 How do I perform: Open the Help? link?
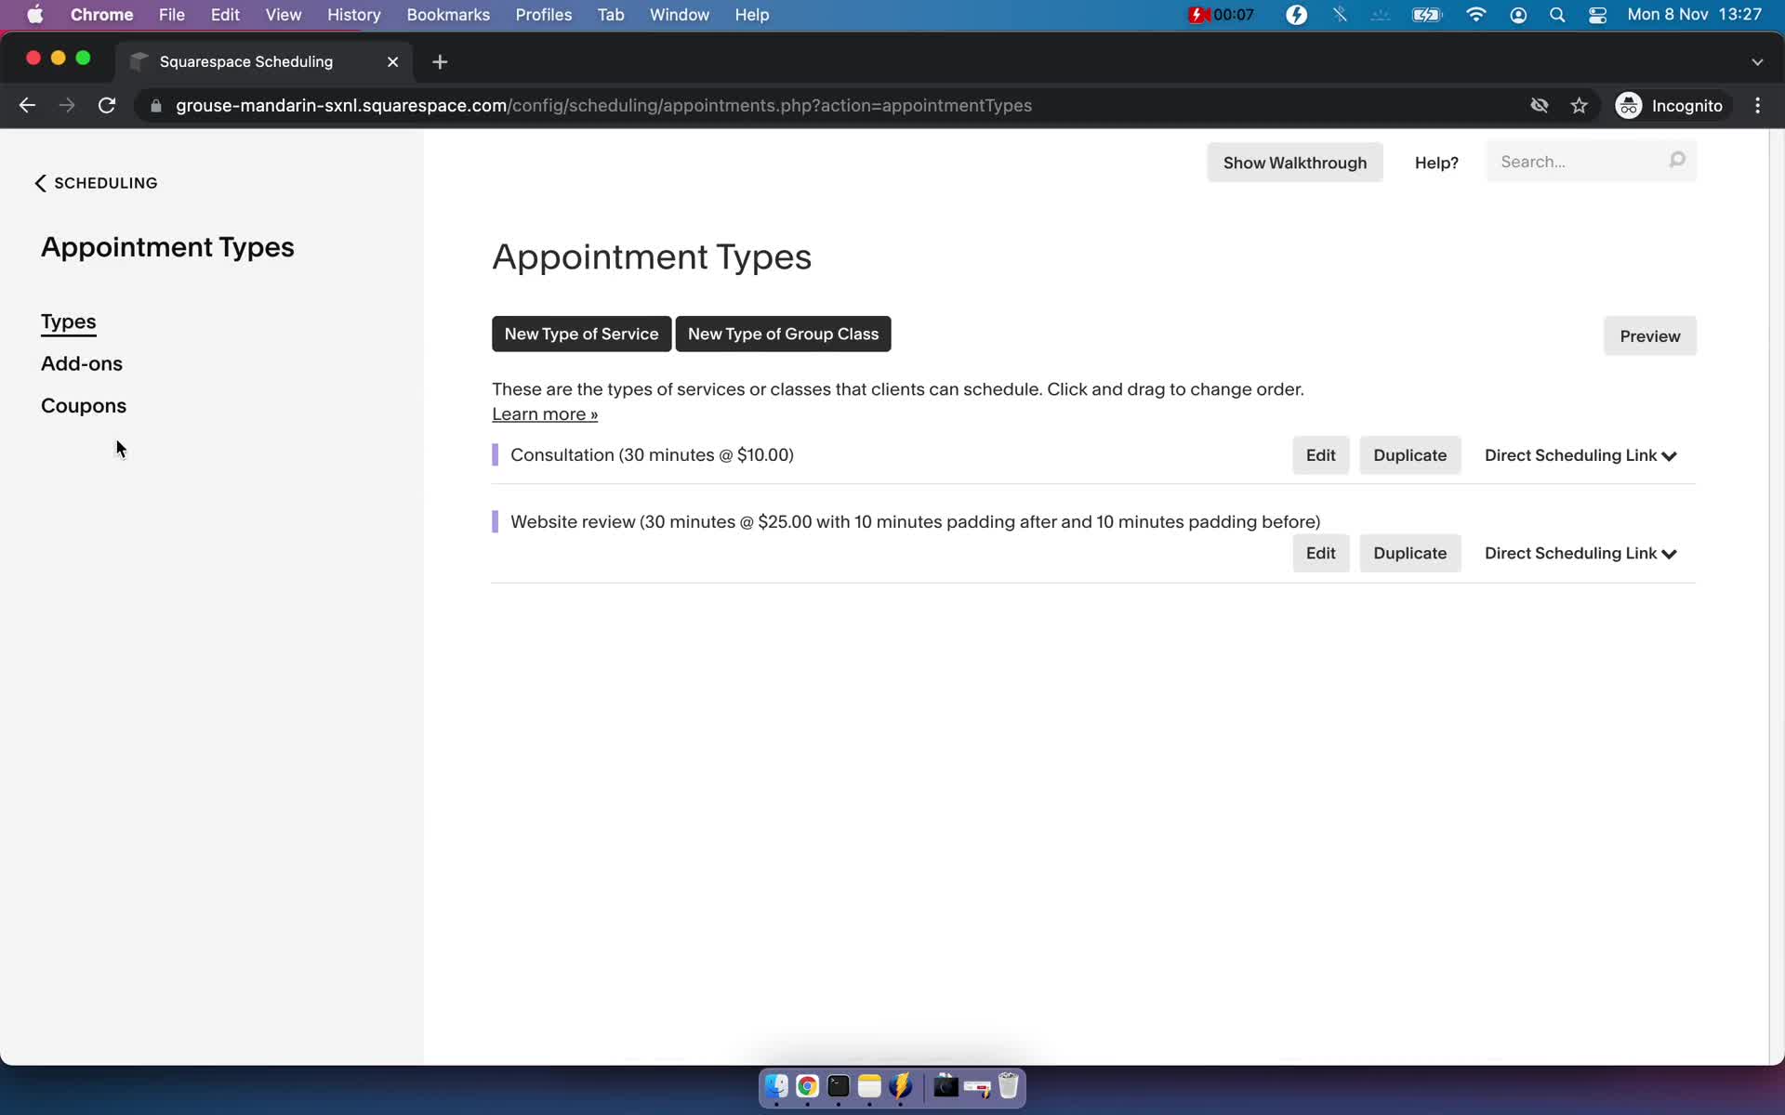[1436, 163]
